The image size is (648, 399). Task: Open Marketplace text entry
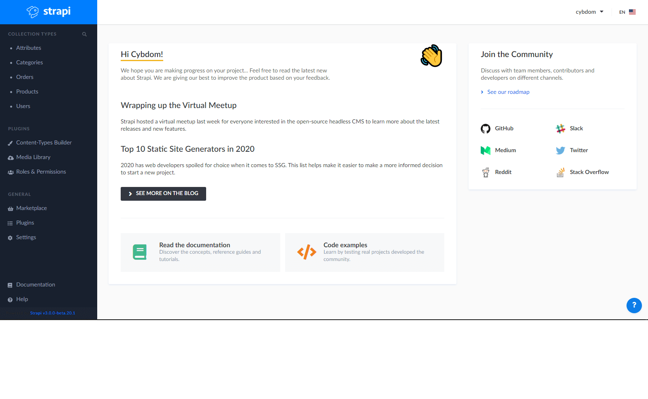pos(32,208)
